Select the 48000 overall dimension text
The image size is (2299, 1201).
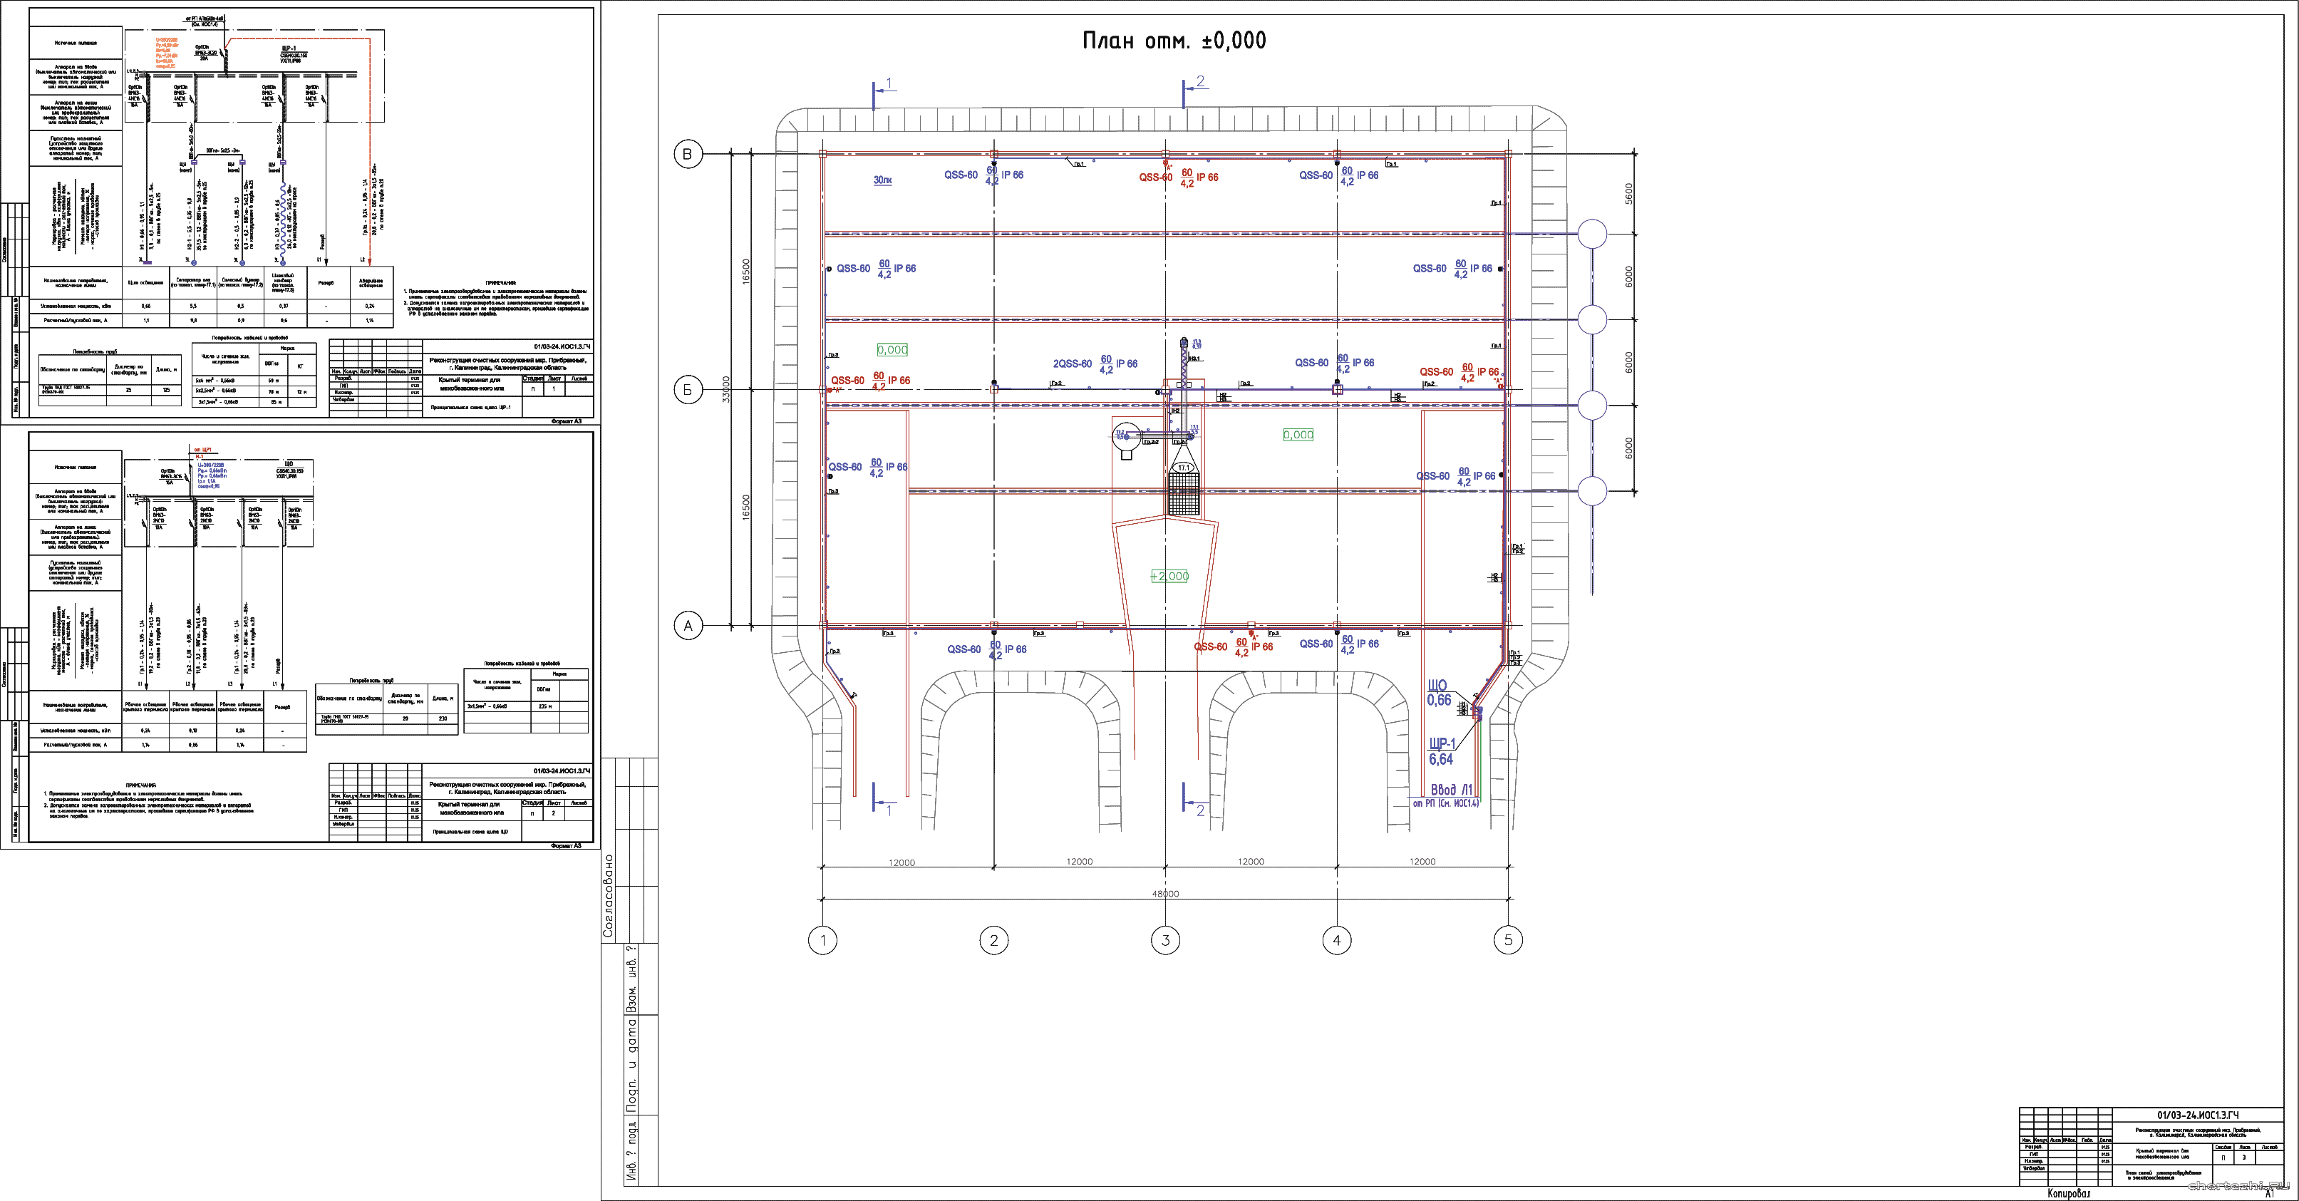pos(1164,894)
